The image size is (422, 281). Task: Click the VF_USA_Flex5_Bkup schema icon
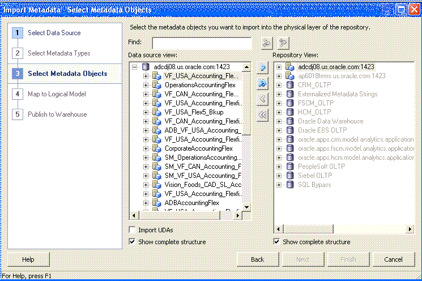[x=157, y=112]
